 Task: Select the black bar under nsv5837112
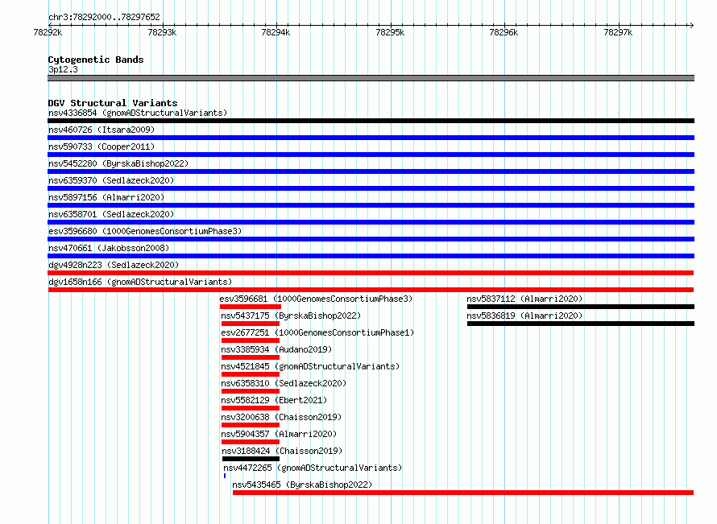pyautogui.click(x=581, y=307)
